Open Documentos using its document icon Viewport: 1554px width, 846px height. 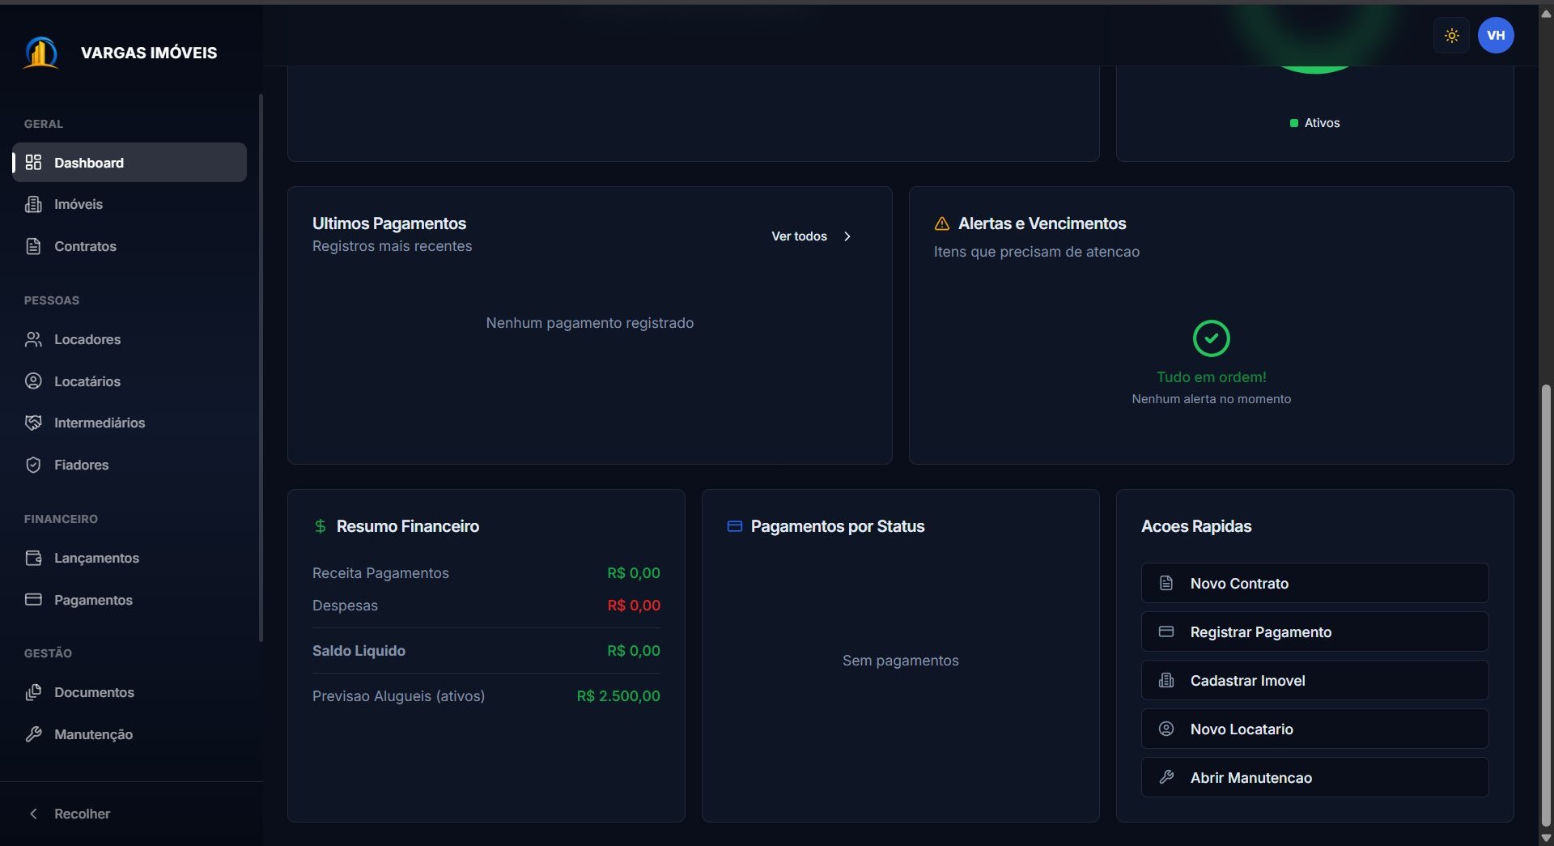pos(33,692)
